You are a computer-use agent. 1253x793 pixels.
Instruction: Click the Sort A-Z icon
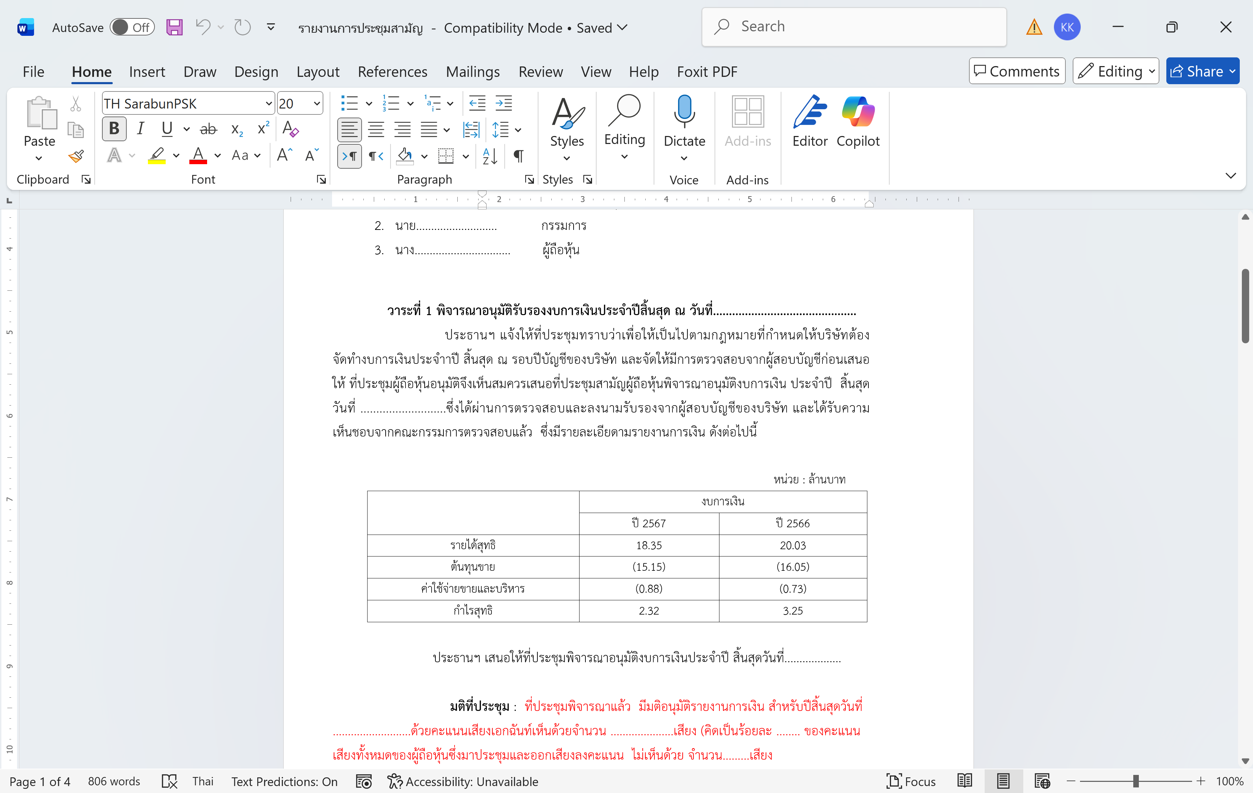490,156
